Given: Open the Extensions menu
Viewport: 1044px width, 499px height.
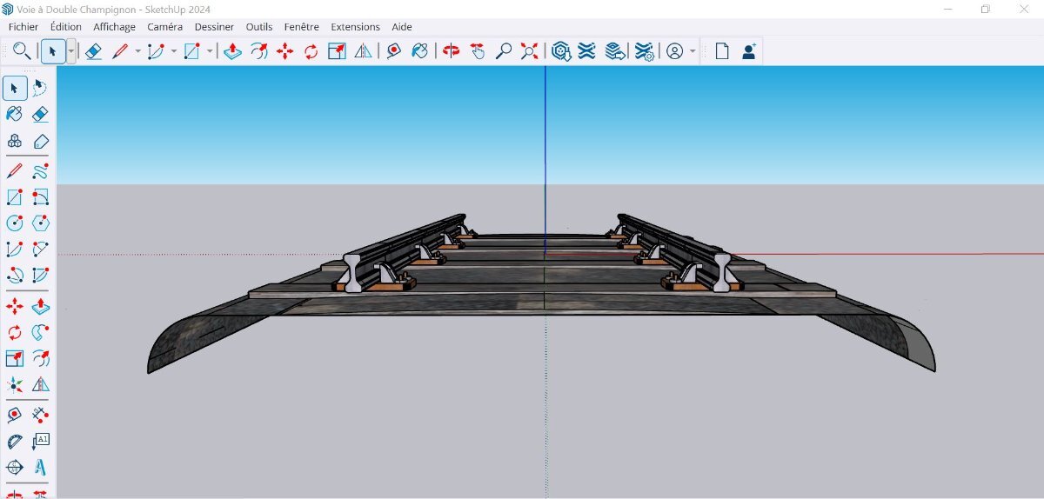Looking at the screenshot, I should [355, 27].
